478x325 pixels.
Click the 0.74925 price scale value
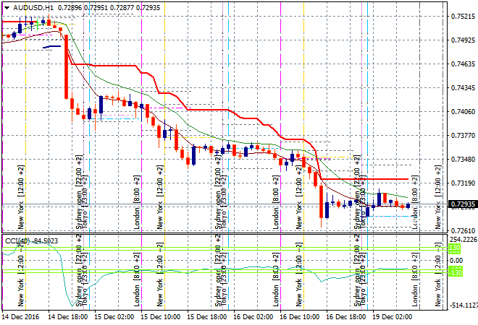[x=463, y=40]
